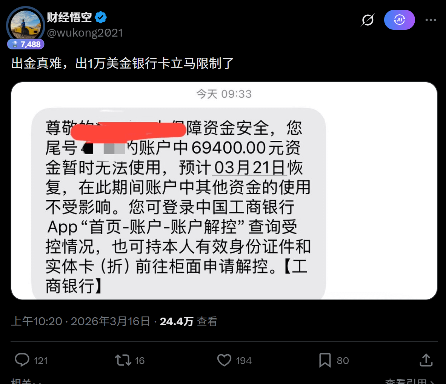Click the reply comment icon
Viewport: 446px width, 384px height.
22,360
